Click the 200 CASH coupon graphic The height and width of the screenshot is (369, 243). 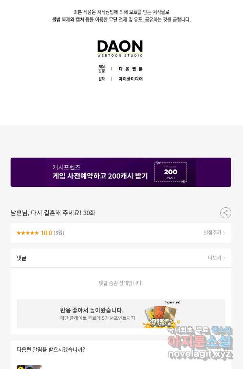tap(170, 172)
